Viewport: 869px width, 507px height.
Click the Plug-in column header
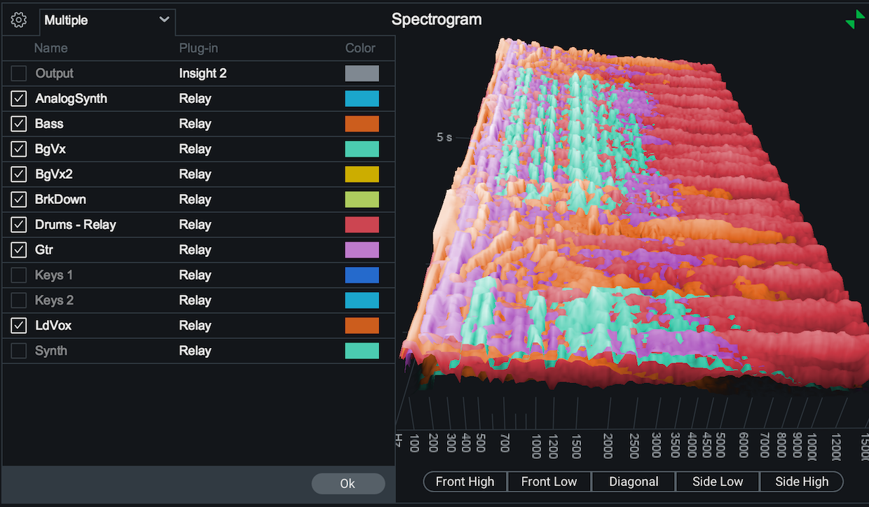(x=199, y=48)
